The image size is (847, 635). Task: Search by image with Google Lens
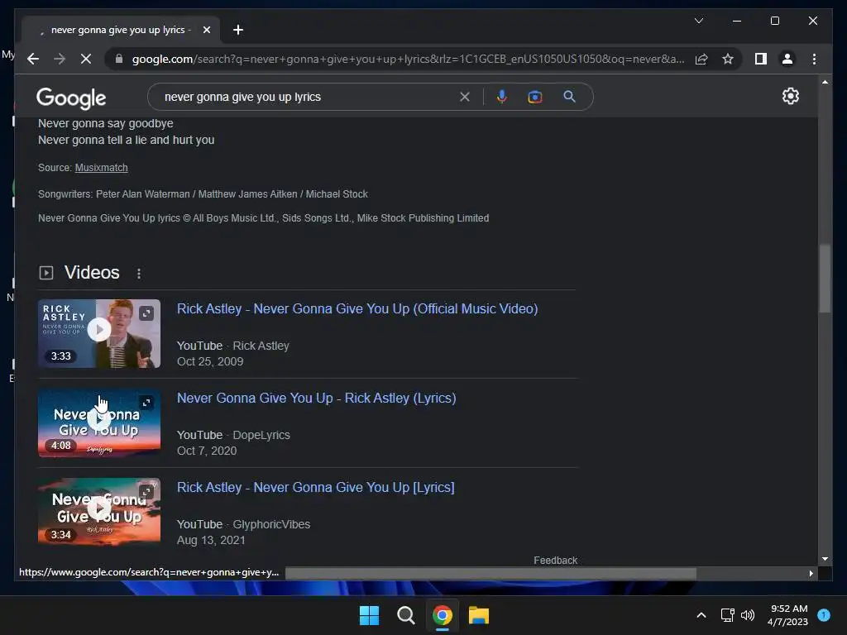coord(535,97)
